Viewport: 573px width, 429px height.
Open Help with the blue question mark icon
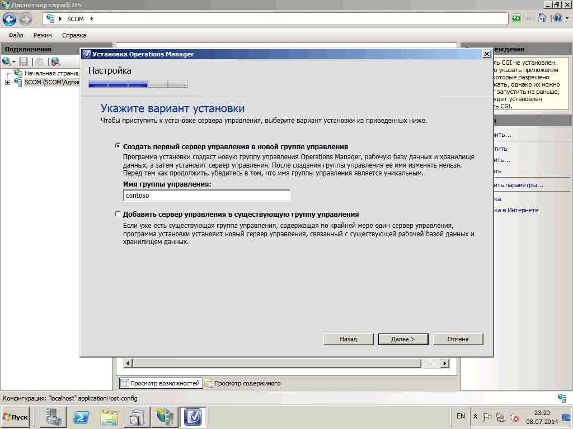point(558,18)
